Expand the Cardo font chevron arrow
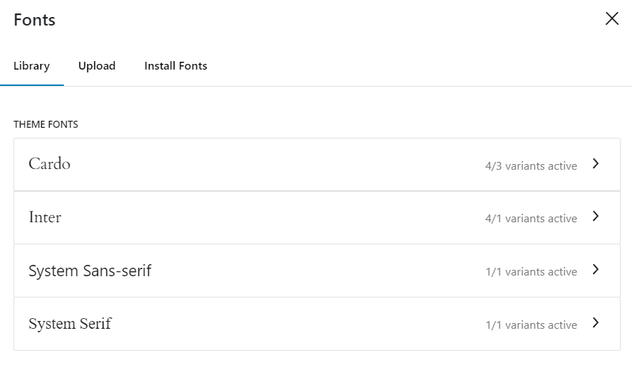 [x=596, y=164]
